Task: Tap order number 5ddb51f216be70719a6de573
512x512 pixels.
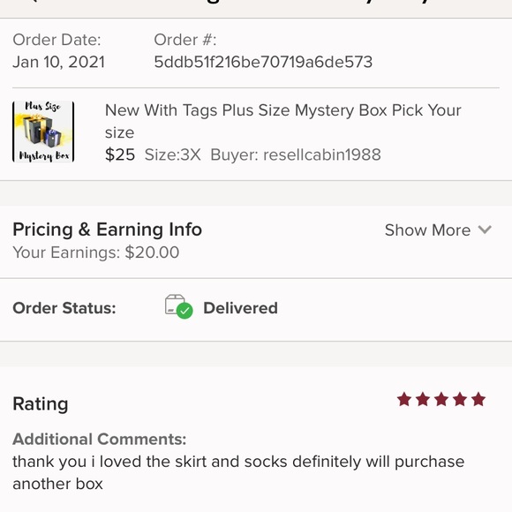Action: [x=263, y=62]
